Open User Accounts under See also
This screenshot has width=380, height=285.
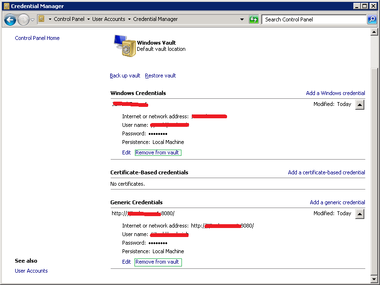31,271
